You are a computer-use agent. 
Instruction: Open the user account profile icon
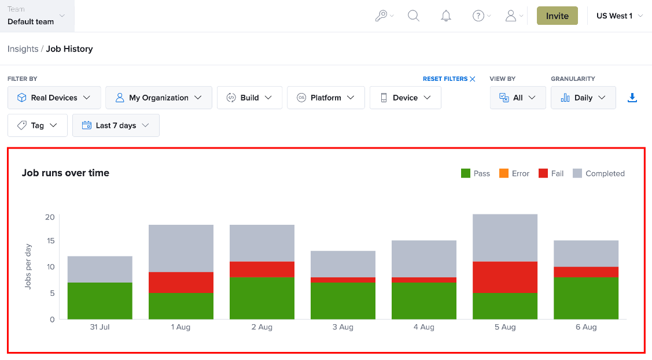(x=514, y=16)
